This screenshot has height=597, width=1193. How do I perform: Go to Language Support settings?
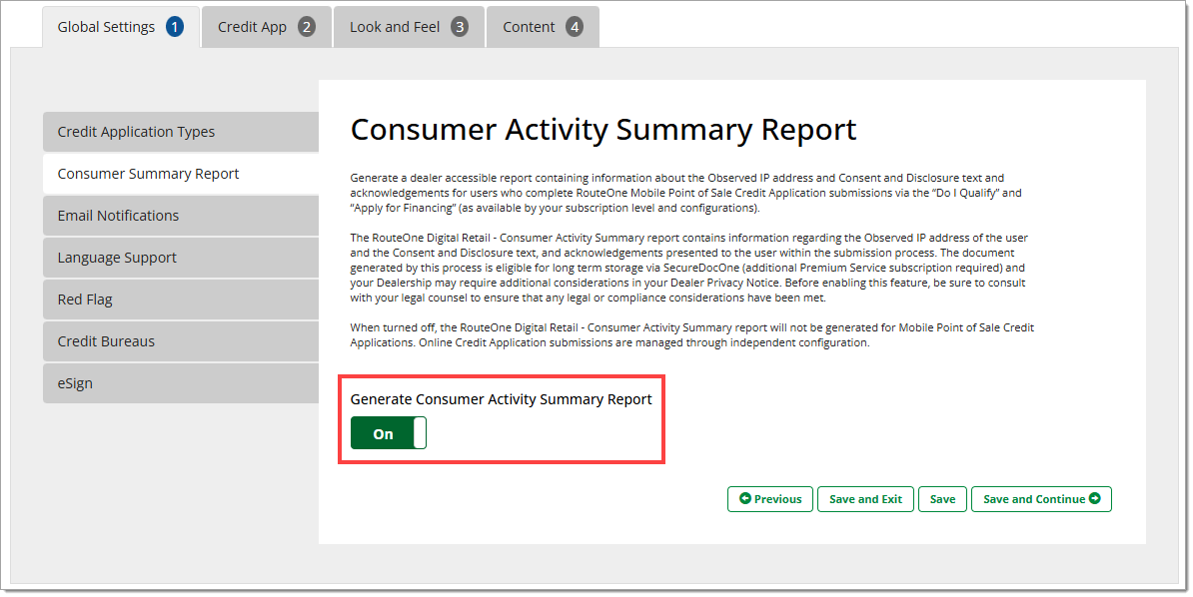[x=180, y=258]
